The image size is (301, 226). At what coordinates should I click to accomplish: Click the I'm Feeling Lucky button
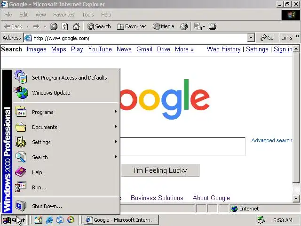(160, 170)
